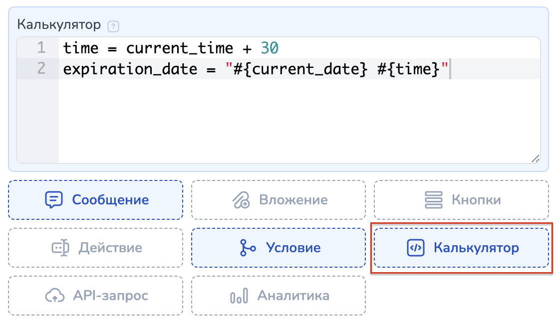Click line number 1 in the editor gutter
This screenshot has height=321, width=560.
[x=40, y=48]
